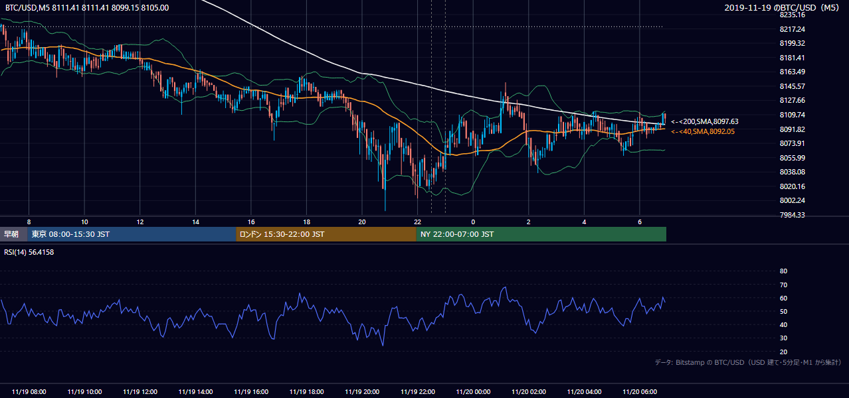Click hour tick '0' under price chart
849x398 pixels.
click(x=473, y=222)
